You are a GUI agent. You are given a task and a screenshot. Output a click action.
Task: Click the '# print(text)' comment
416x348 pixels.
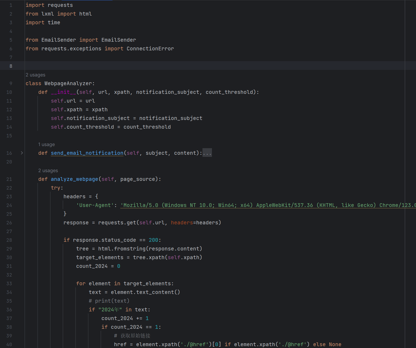(x=109, y=301)
